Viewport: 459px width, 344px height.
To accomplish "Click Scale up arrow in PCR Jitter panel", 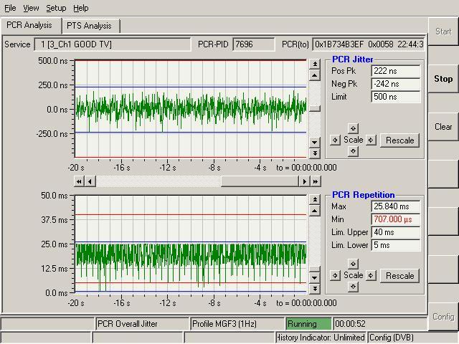I will 352,129.
